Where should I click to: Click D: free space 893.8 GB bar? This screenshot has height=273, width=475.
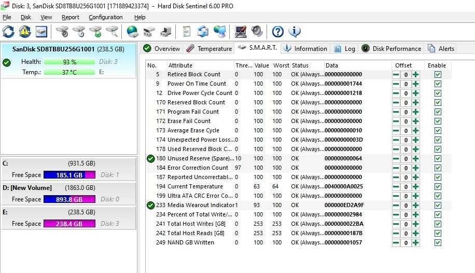point(69,199)
